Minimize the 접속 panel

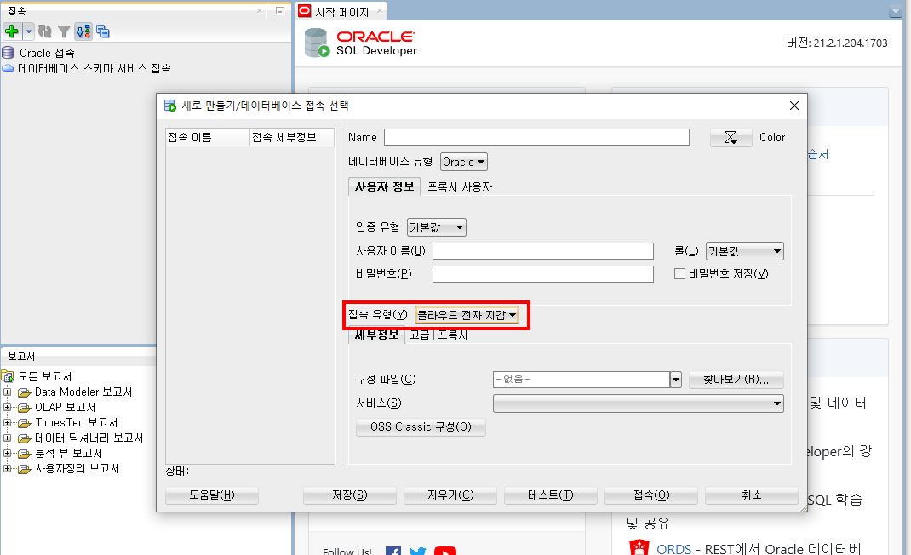tap(280, 10)
